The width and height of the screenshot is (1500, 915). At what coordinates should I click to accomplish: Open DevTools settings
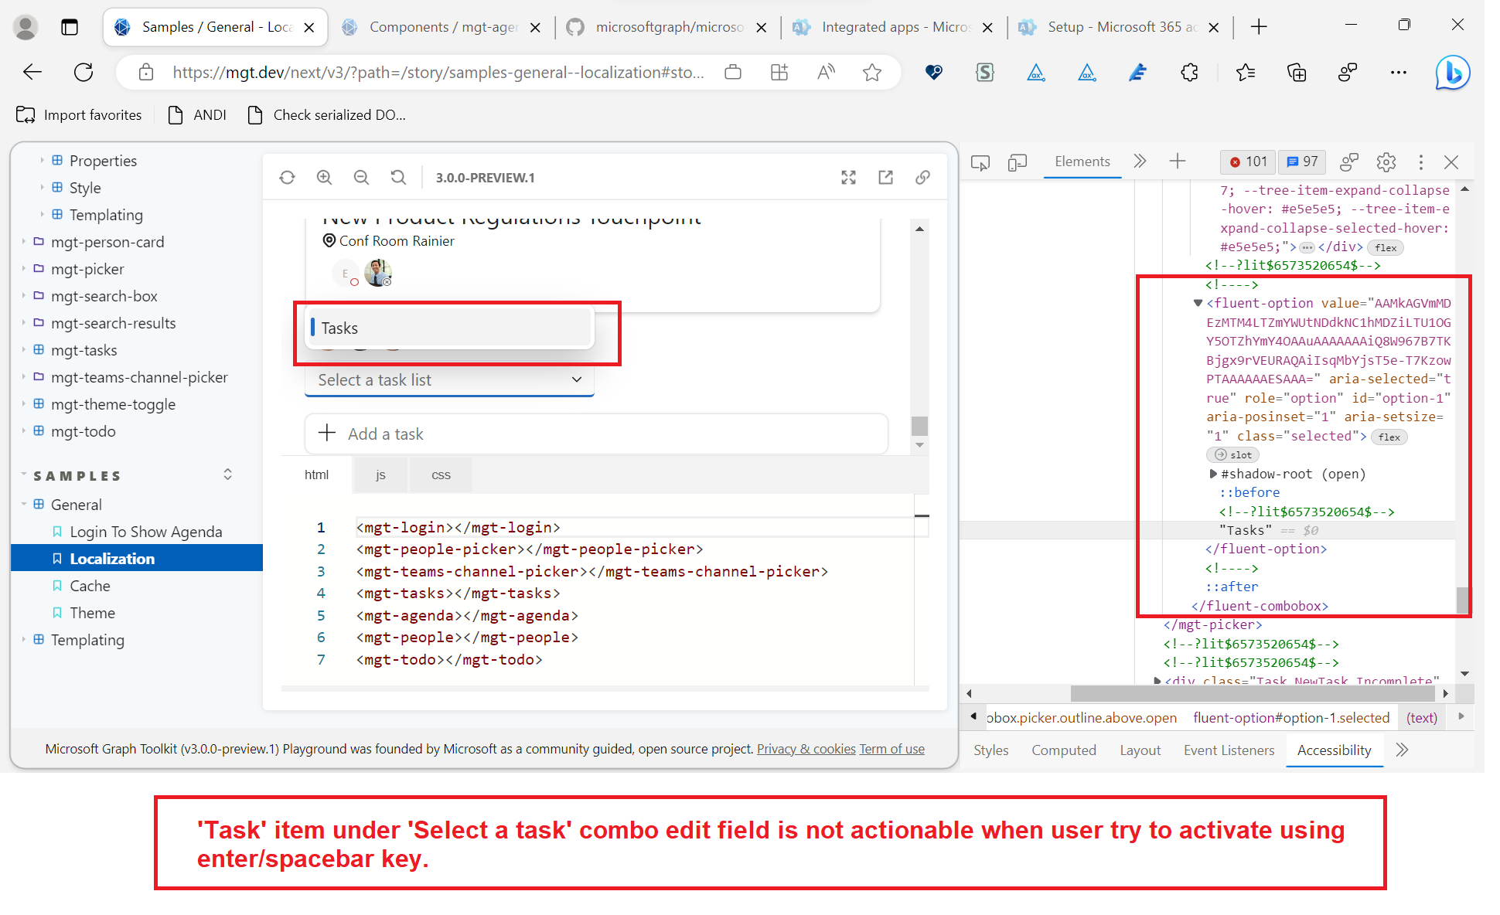point(1386,162)
